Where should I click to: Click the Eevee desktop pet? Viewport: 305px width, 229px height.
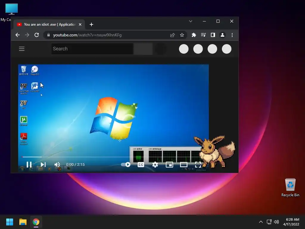(214, 152)
